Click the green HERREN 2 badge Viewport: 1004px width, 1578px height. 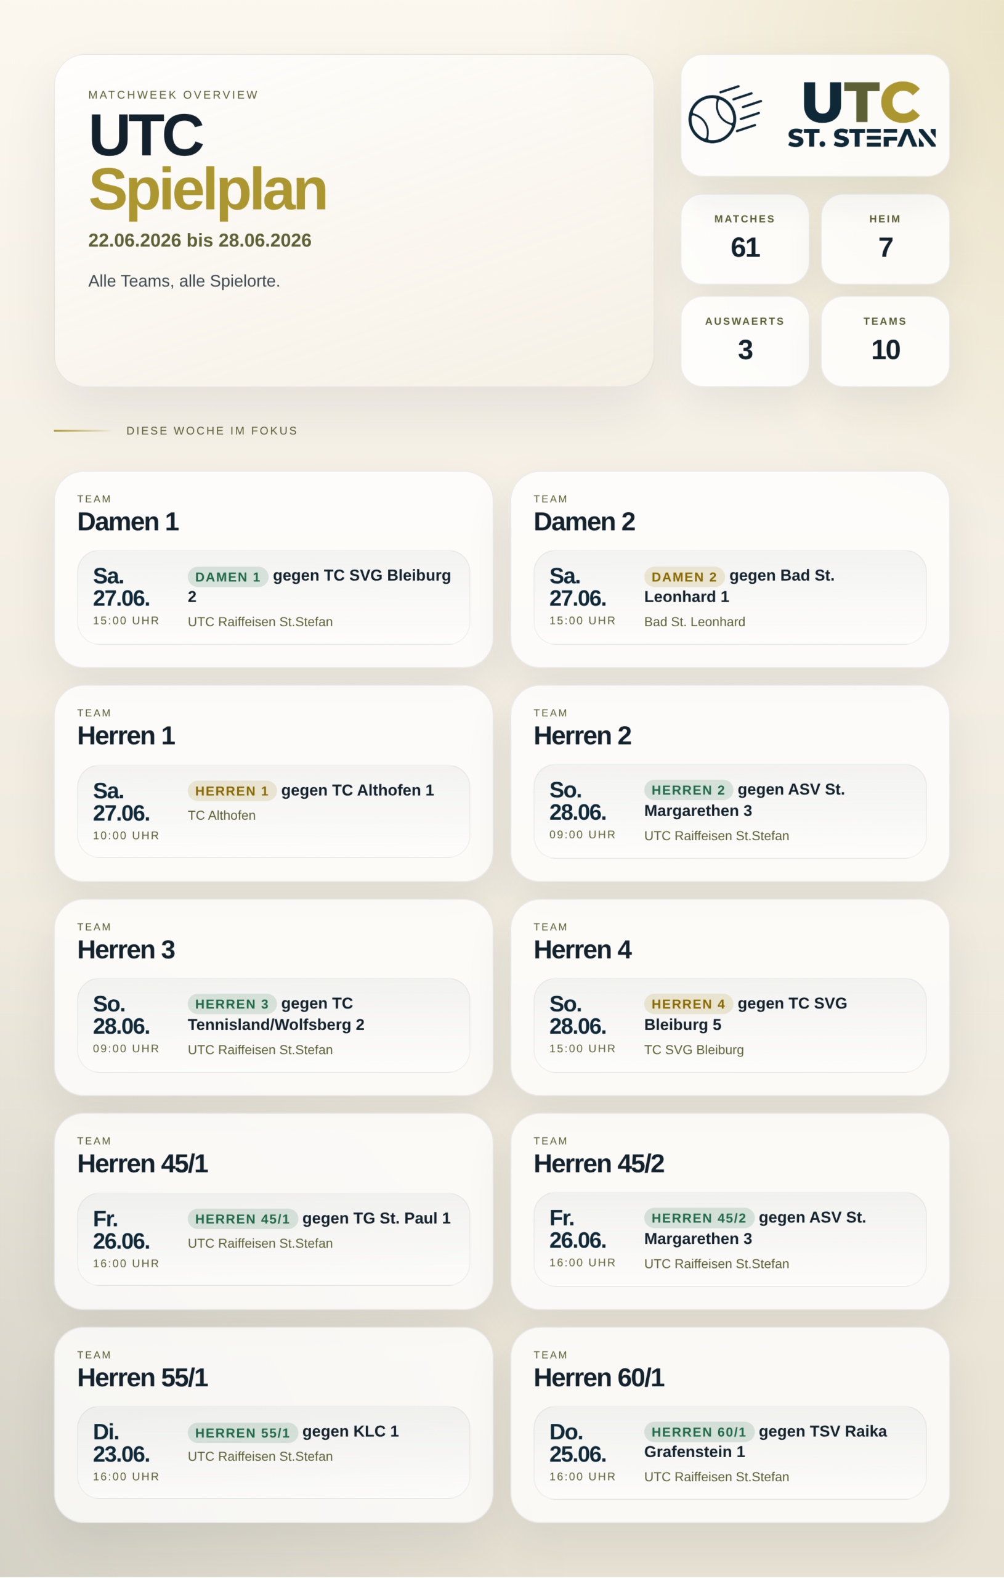tap(689, 790)
